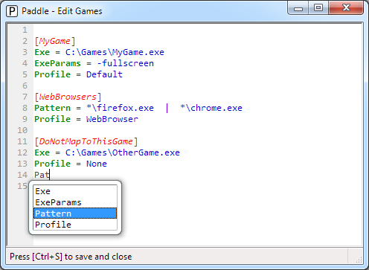Click the [WebBrowsers] section header

click(68, 97)
